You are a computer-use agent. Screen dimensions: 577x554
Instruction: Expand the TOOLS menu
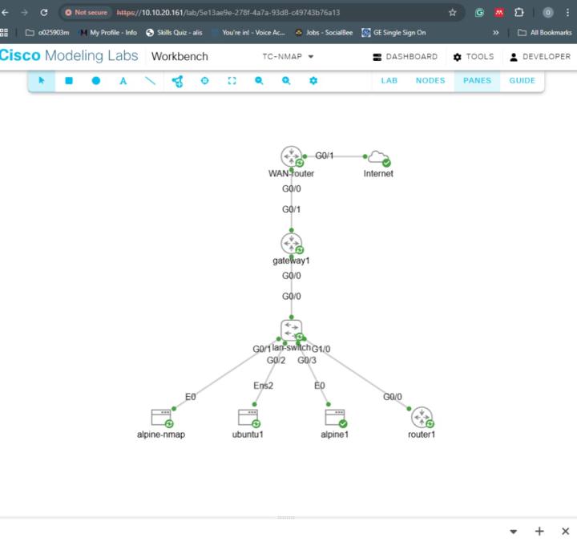(x=473, y=57)
